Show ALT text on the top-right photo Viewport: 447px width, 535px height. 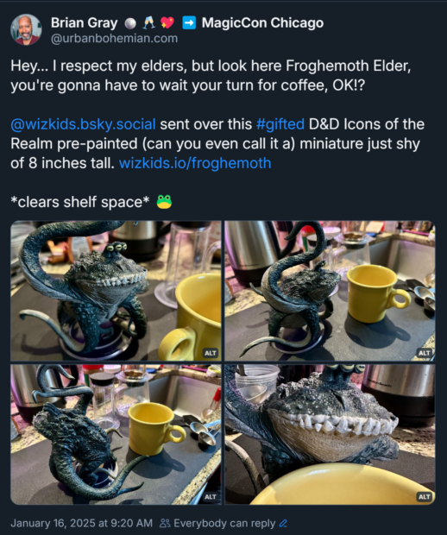pyautogui.click(x=425, y=353)
